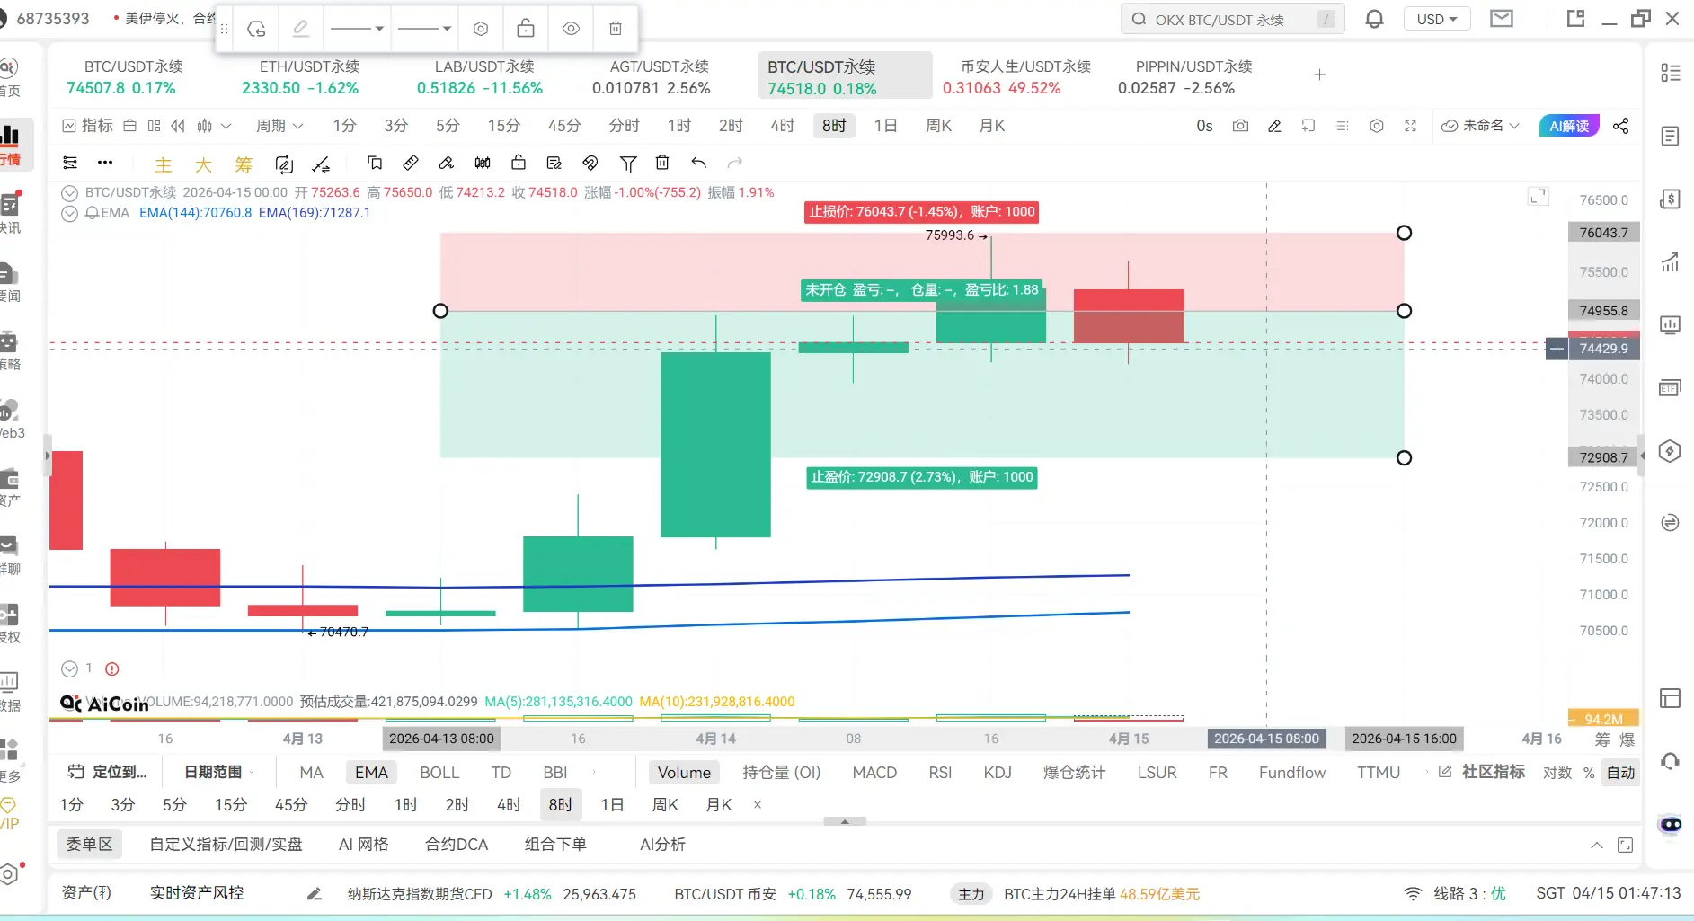This screenshot has width=1694, height=921.
Task: Click the take-profit 72908.7 price handle
Action: click(1404, 458)
